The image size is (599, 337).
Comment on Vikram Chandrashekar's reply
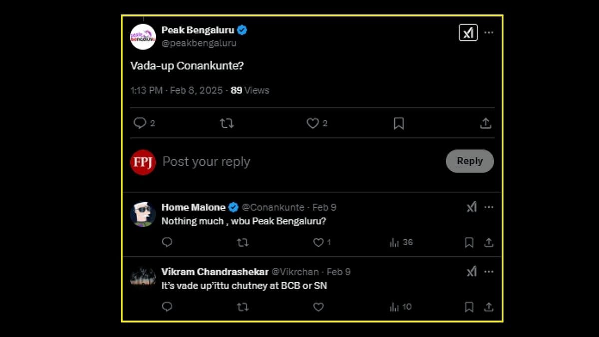167,307
